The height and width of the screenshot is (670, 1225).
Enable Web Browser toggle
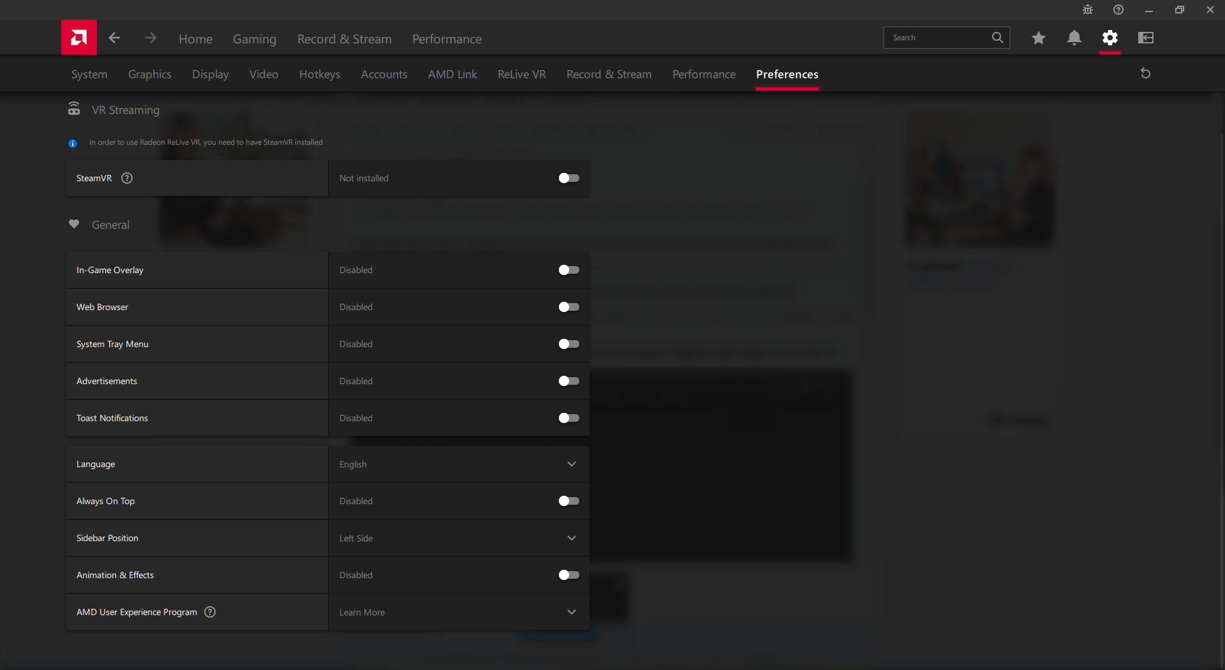(568, 307)
